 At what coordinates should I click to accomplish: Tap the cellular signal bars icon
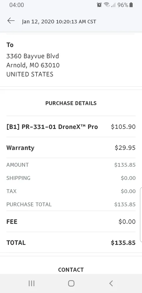(x=113, y=5)
